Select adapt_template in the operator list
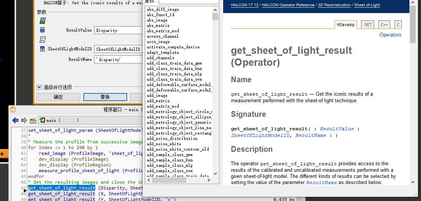The image size is (421, 201). coord(163,52)
